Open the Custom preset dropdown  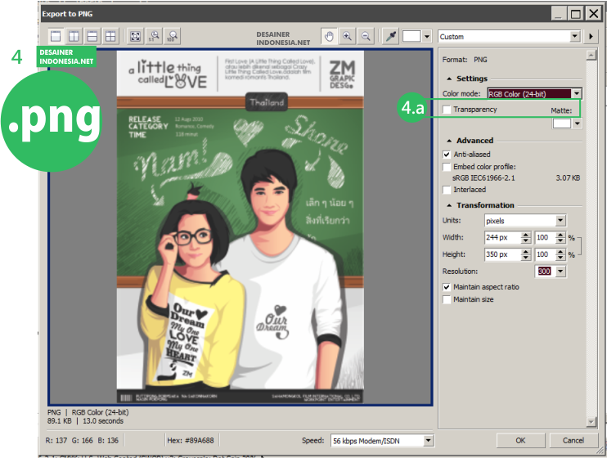point(575,36)
